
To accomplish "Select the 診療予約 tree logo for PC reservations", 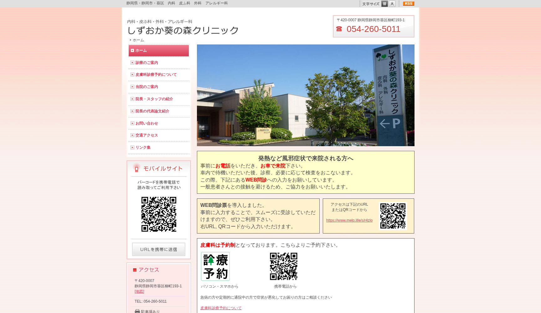I will coord(215,266).
